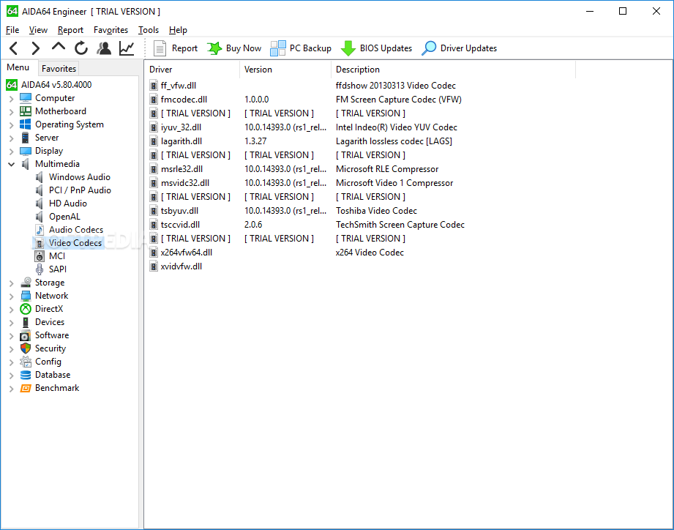Select the Operating System Windows icon

pos(26,124)
